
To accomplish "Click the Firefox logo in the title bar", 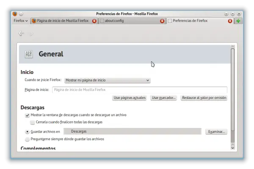I will click(x=15, y=14).
